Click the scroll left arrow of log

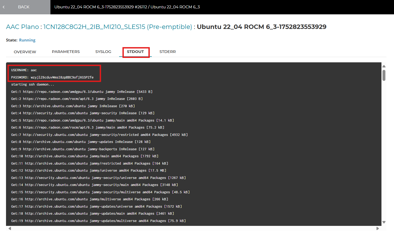tap(10, 228)
